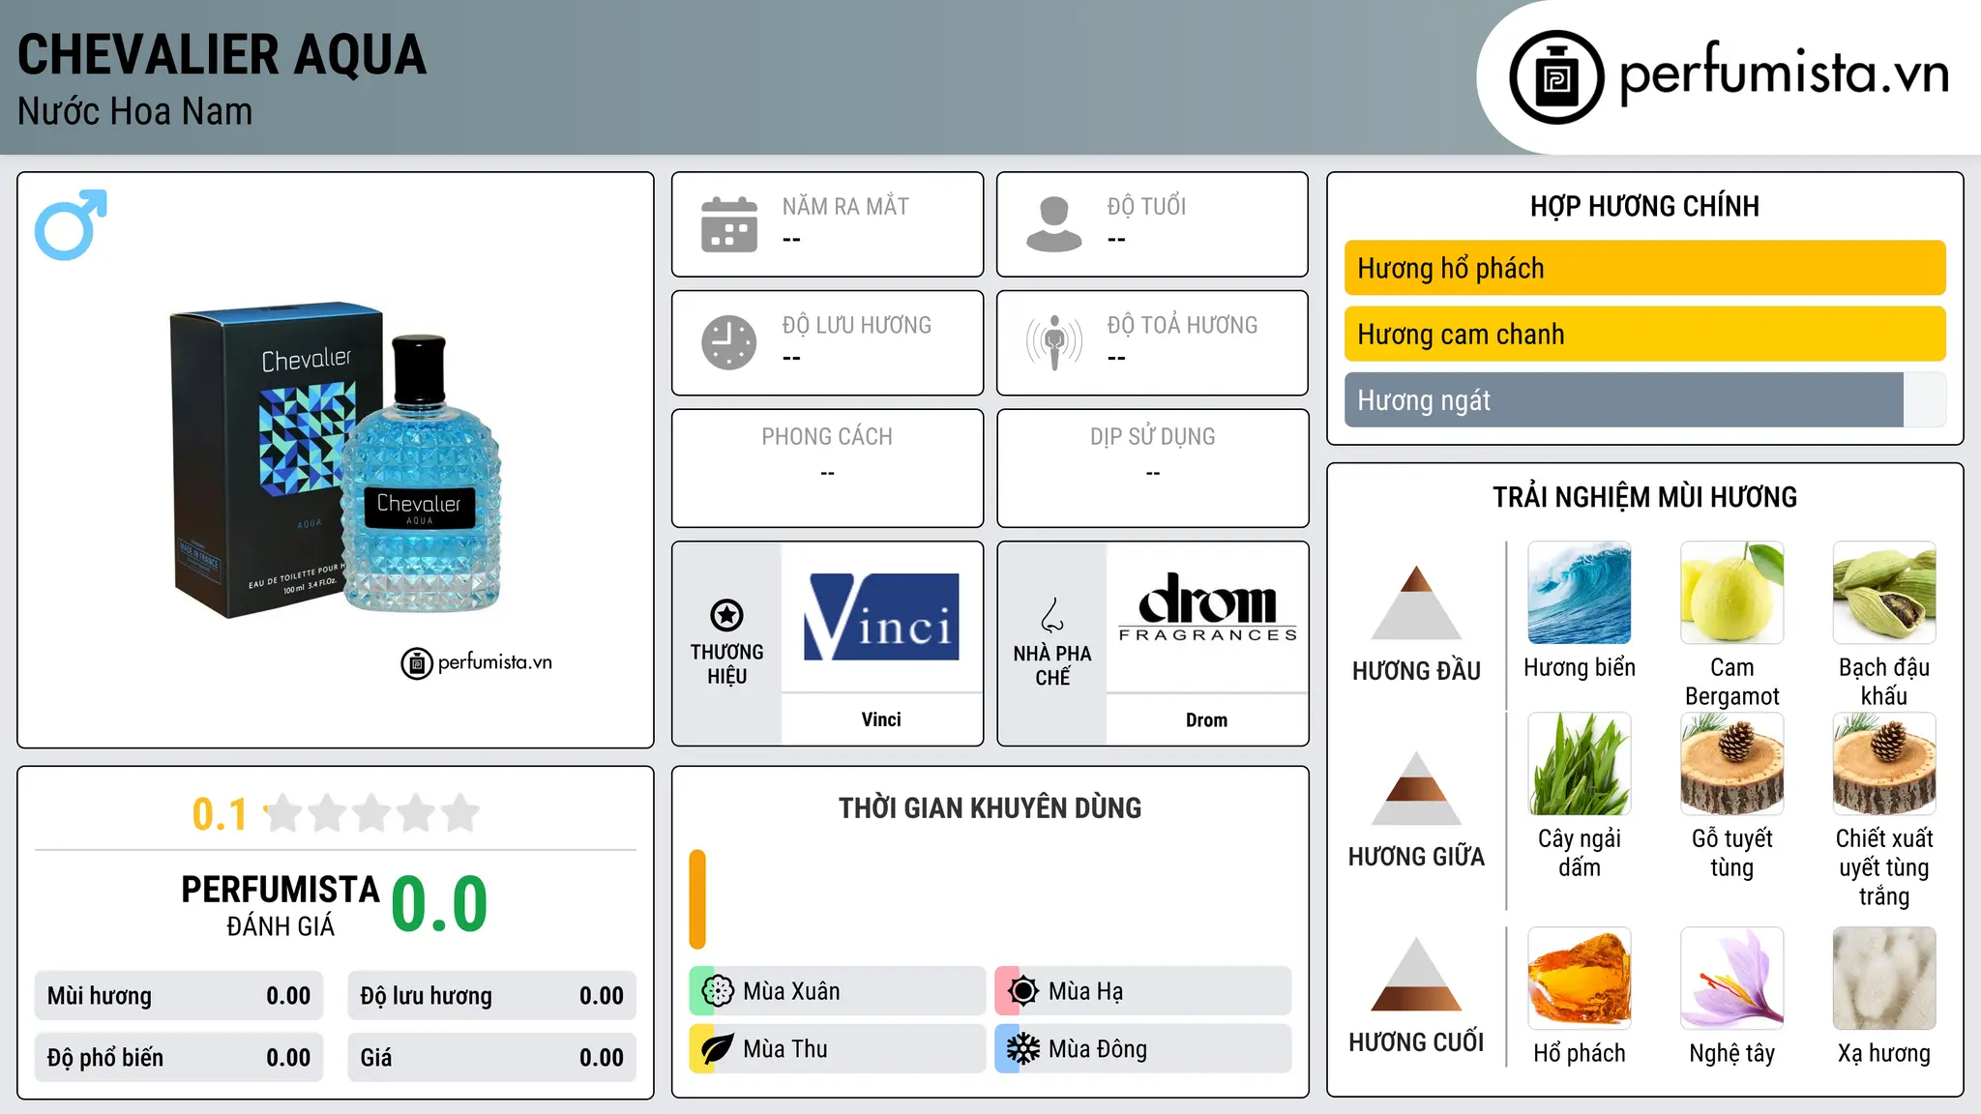
Task: Click the Hương cam chanh accord bar
Action: coord(1645,334)
